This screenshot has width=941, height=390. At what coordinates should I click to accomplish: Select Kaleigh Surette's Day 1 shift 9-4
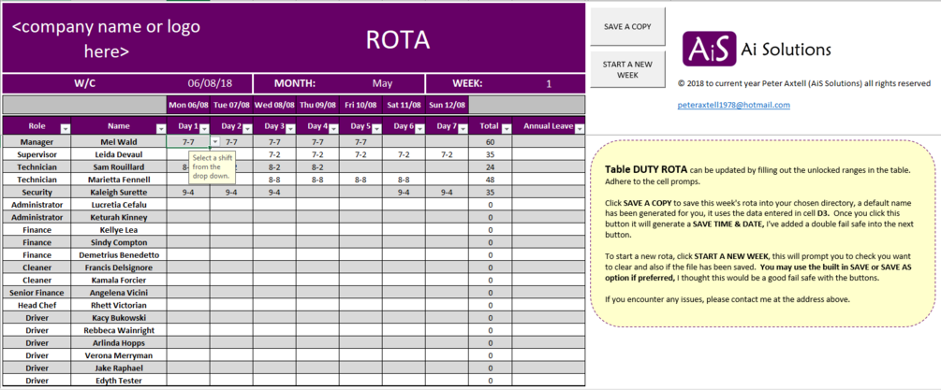point(188,193)
